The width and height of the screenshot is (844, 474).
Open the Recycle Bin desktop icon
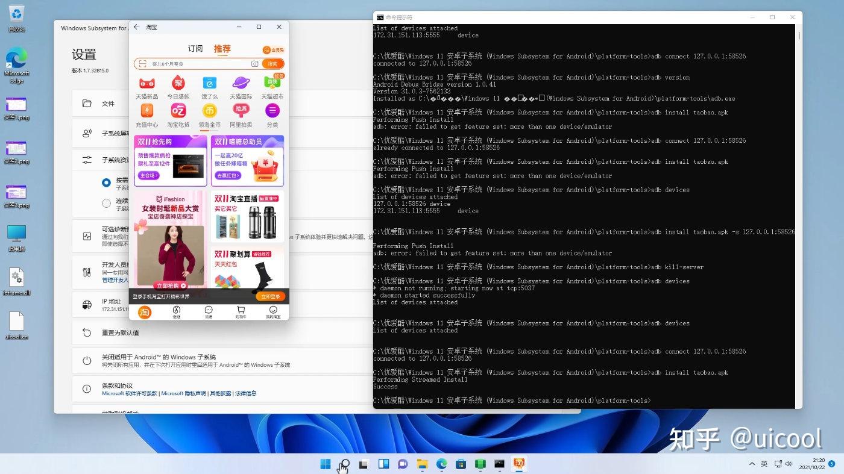[x=17, y=18]
